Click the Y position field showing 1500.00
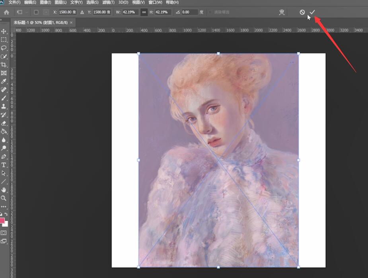 point(102,12)
